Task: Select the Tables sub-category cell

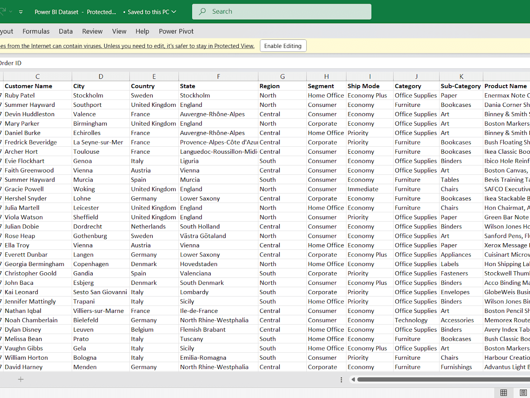Action: coord(461,180)
